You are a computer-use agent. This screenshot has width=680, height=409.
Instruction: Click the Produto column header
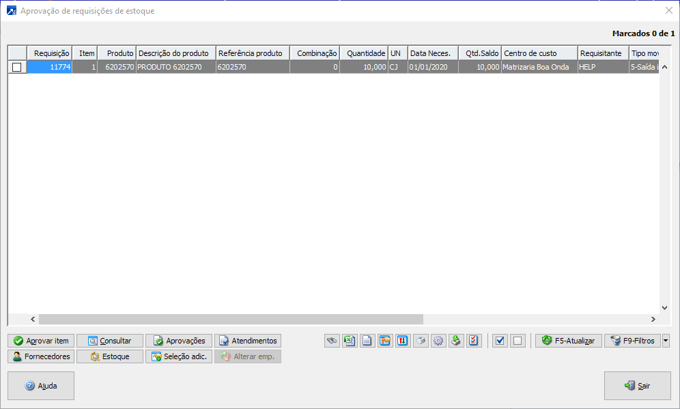[x=117, y=53]
